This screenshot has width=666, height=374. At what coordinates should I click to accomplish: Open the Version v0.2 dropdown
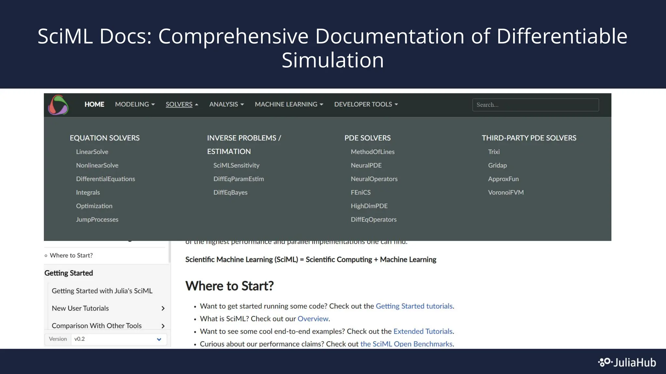119,339
